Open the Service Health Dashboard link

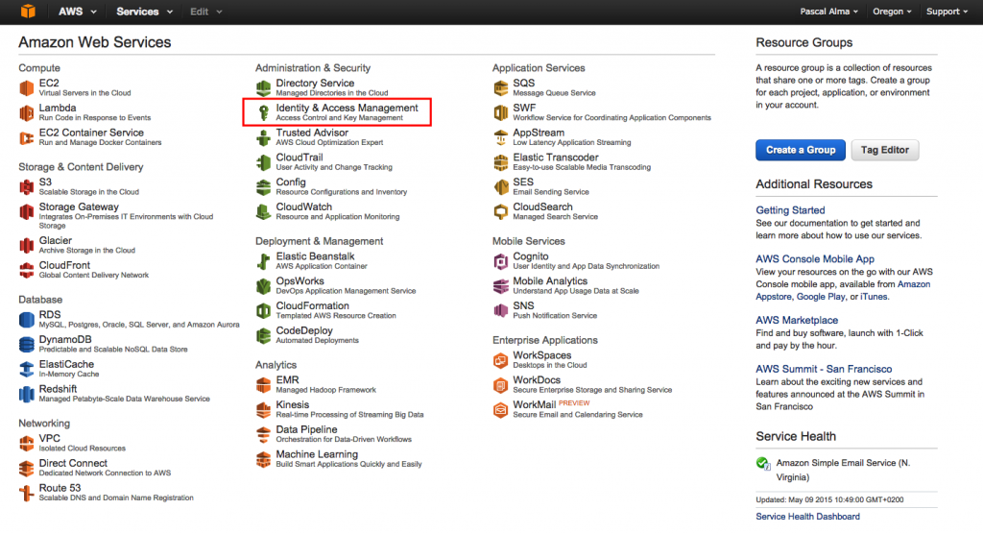point(807,517)
